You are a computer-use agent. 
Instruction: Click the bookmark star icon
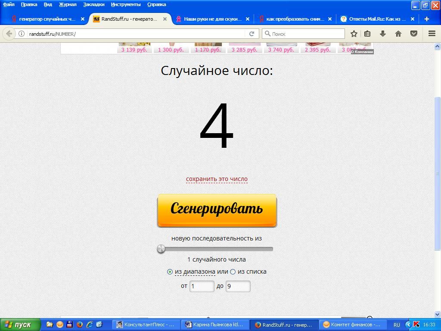(354, 34)
